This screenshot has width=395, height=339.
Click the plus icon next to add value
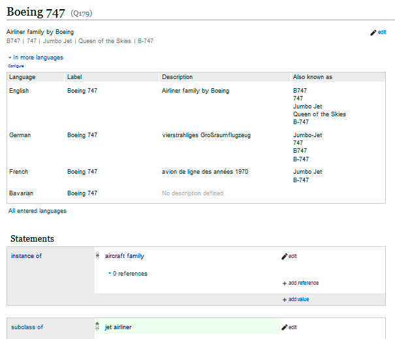pos(285,300)
